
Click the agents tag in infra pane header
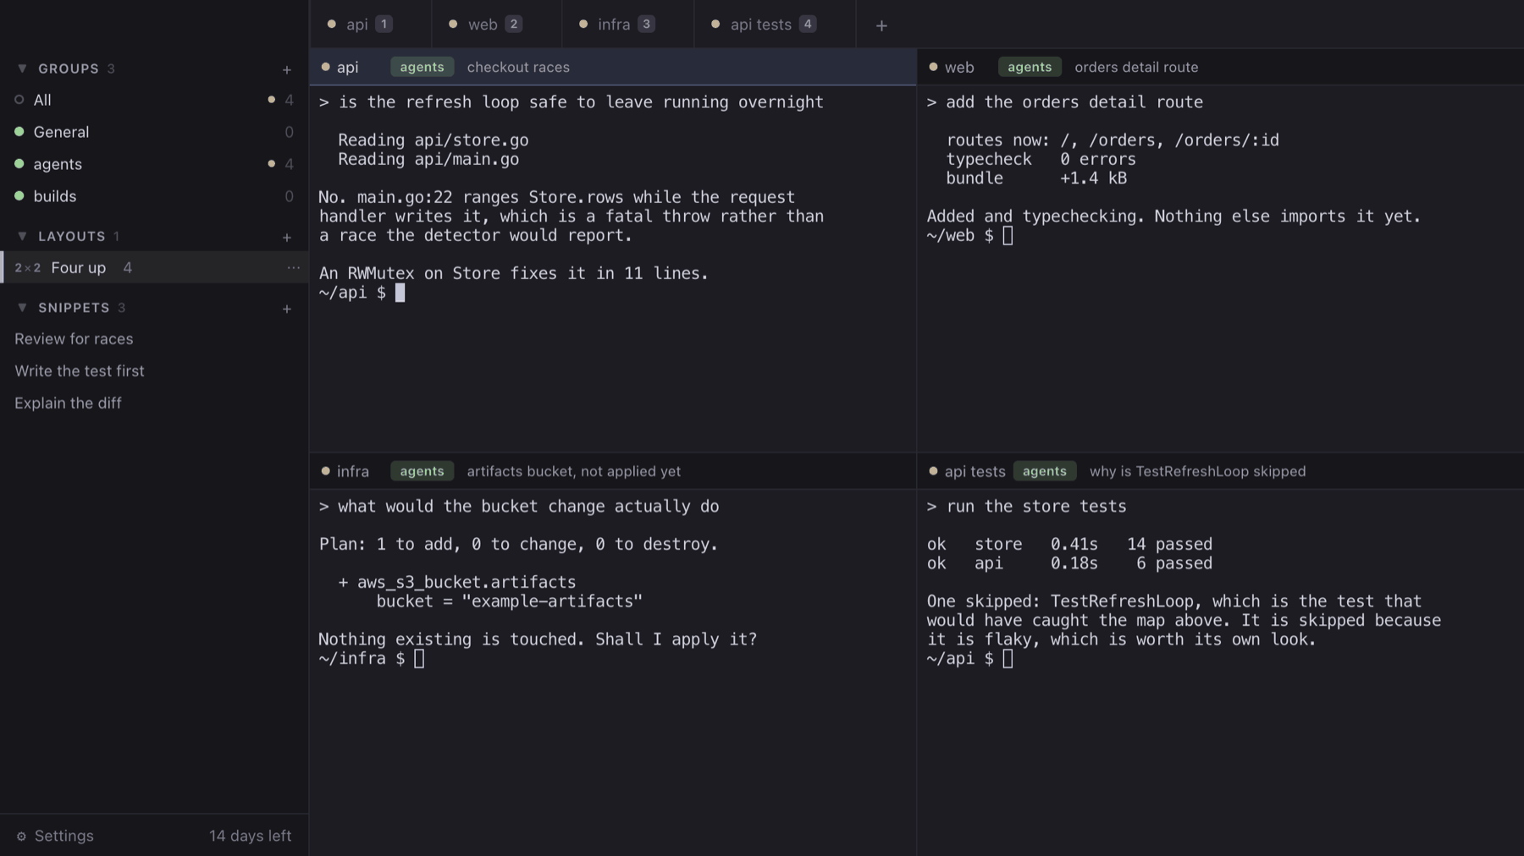click(422, 471)
